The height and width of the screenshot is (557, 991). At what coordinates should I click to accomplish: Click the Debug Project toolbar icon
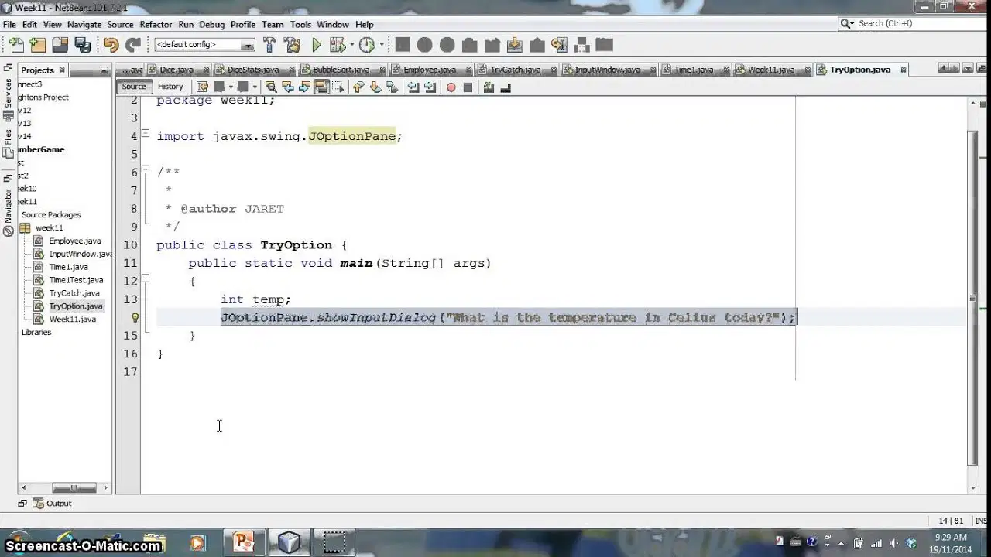coord(338,45)
